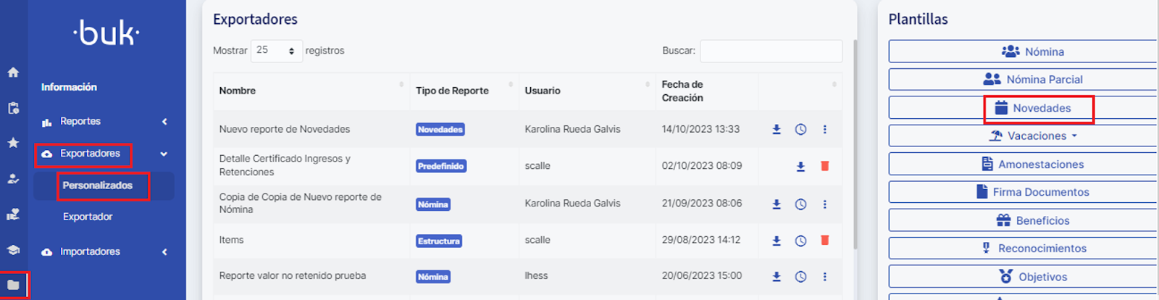This screenshot has height=300, width=1159.
Task: Click the home icon in left sidebar
Action: tap(13, 72)
